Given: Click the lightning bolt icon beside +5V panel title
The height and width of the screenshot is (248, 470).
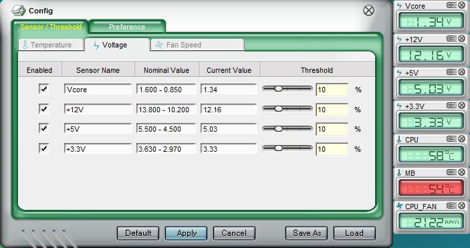Looking at the screenshot, I should [399, 73].
